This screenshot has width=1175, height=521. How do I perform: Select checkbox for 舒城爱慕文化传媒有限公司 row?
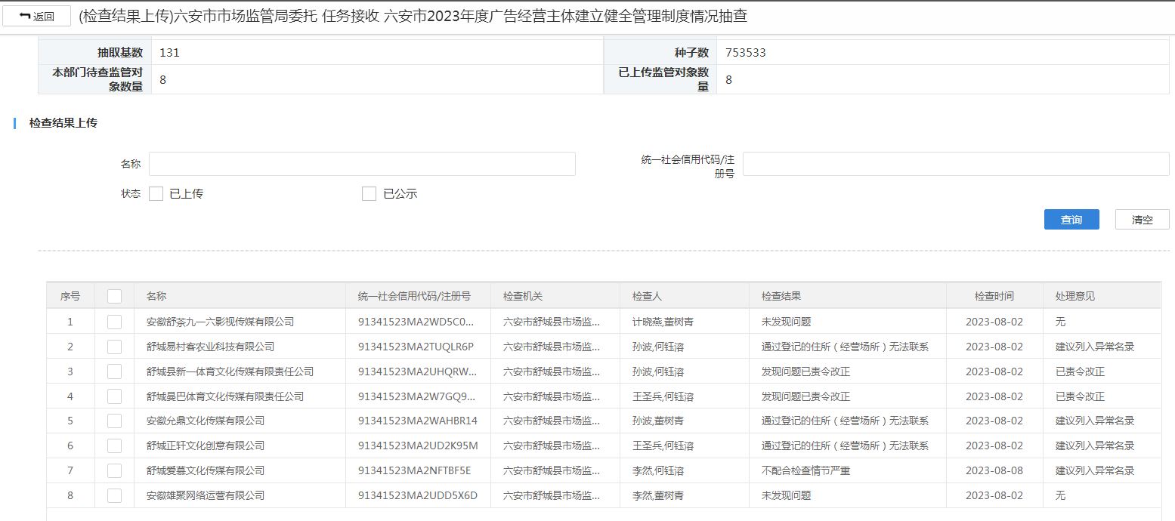click(114, 470)
